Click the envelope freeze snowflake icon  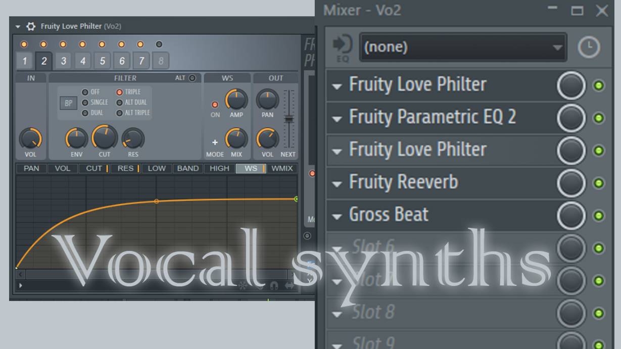243,286
